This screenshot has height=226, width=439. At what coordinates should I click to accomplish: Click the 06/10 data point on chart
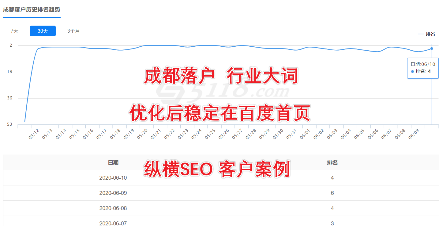[x=432, y=48]
